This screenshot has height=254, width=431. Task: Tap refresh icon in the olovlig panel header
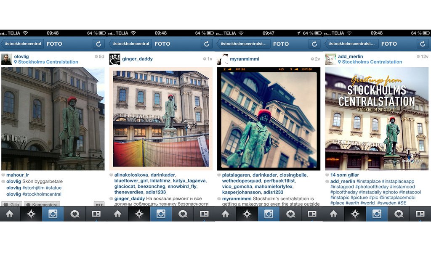[98, 44]
